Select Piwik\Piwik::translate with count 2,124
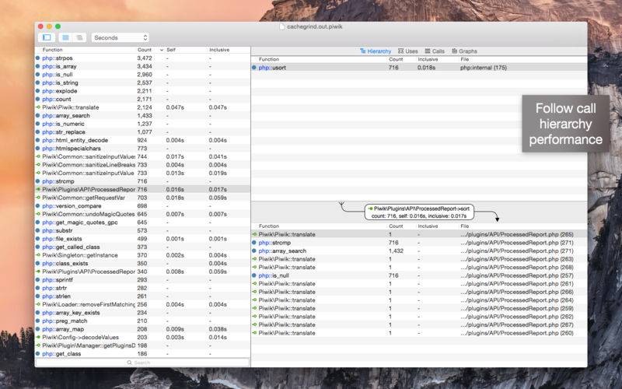 click(x=142, y=107)
